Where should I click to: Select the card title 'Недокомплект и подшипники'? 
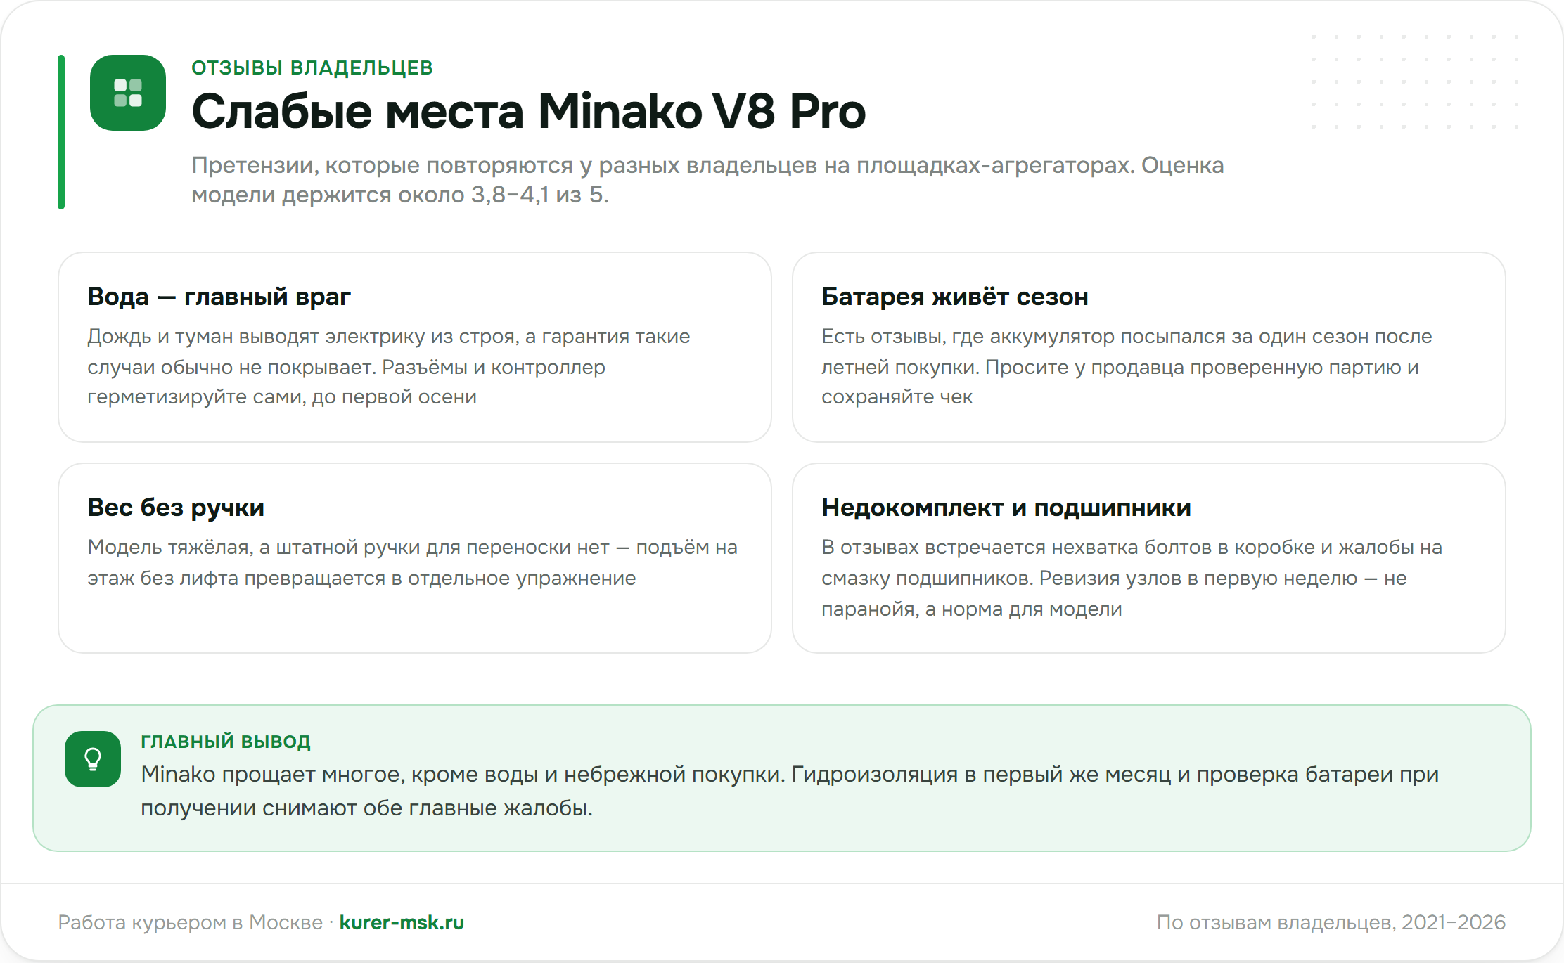coord(1006,508)
